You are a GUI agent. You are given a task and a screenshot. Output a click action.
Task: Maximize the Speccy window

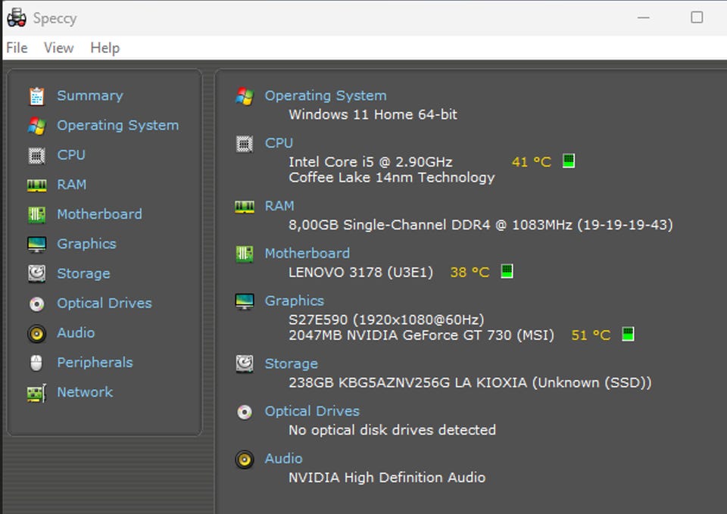697,17
